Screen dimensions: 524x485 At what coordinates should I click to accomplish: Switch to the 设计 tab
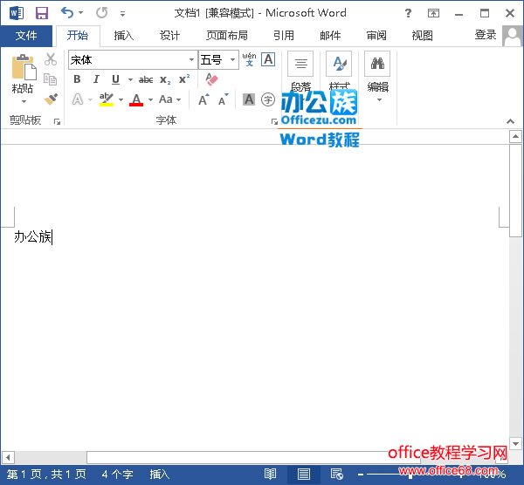[169, 36]
